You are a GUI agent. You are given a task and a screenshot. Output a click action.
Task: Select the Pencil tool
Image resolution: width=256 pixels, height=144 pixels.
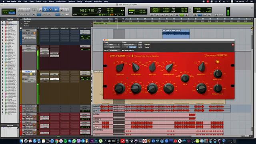pos(67,10)
